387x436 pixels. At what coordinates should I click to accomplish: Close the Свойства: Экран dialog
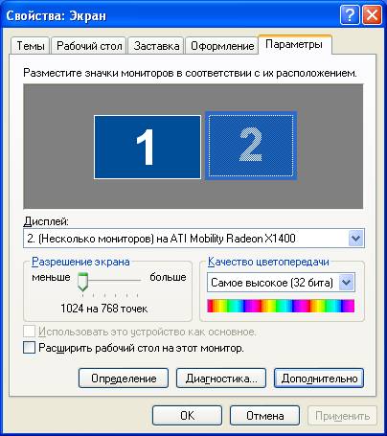pos(372,14)
